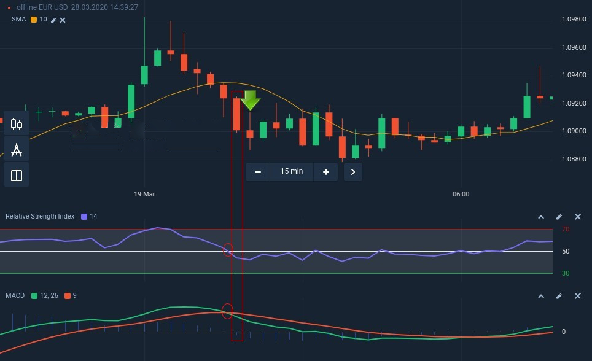Click the green MACD 12, 26 swatch
This screenshot has width=592, height=361.
[x=34, y=296]
